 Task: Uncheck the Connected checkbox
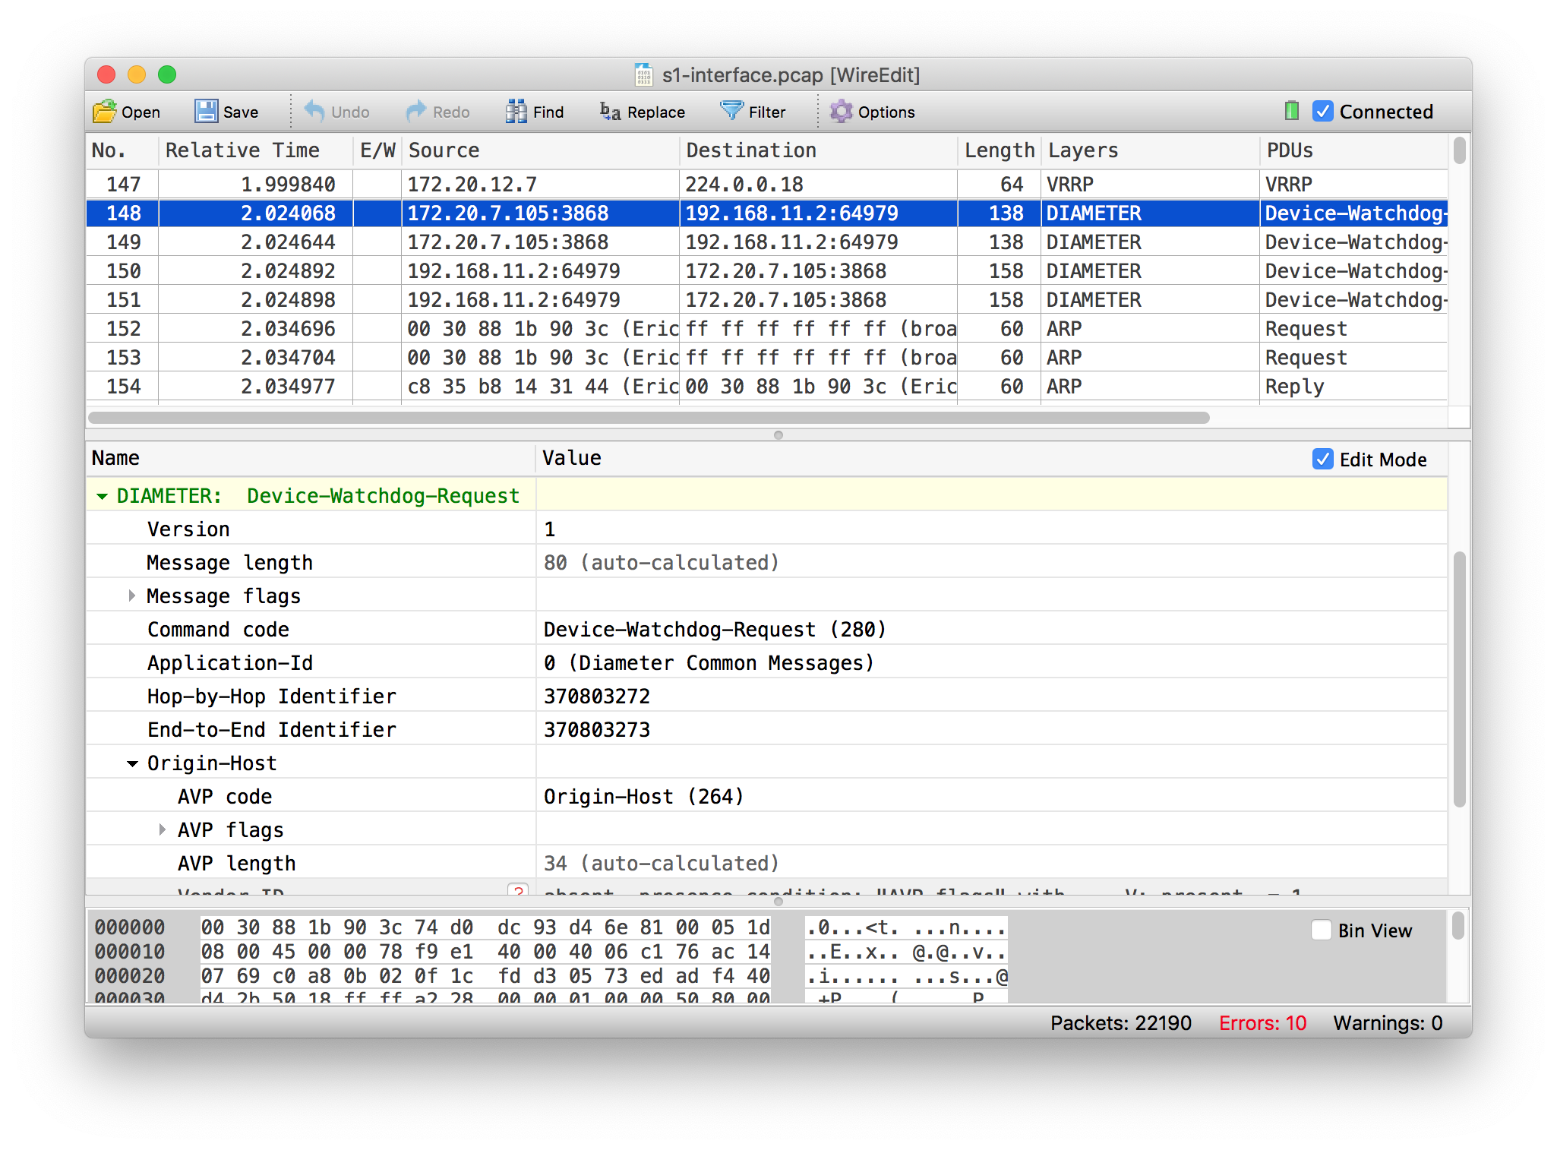pos(1323,111)
